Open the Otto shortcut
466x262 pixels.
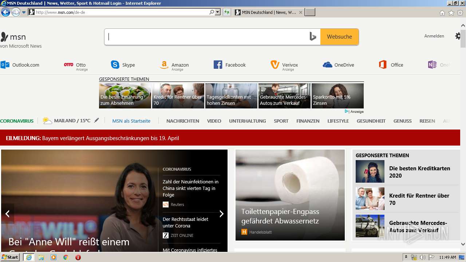(x=76, y=65)
